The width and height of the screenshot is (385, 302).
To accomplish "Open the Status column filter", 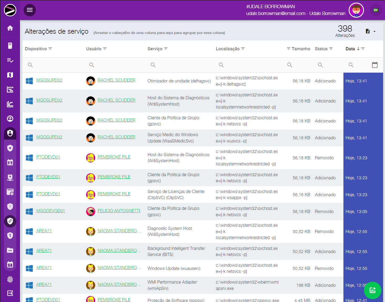I will click(x=331, y=49).
